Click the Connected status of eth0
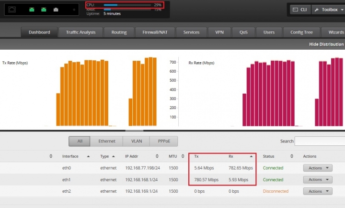 tap(273, 168)
